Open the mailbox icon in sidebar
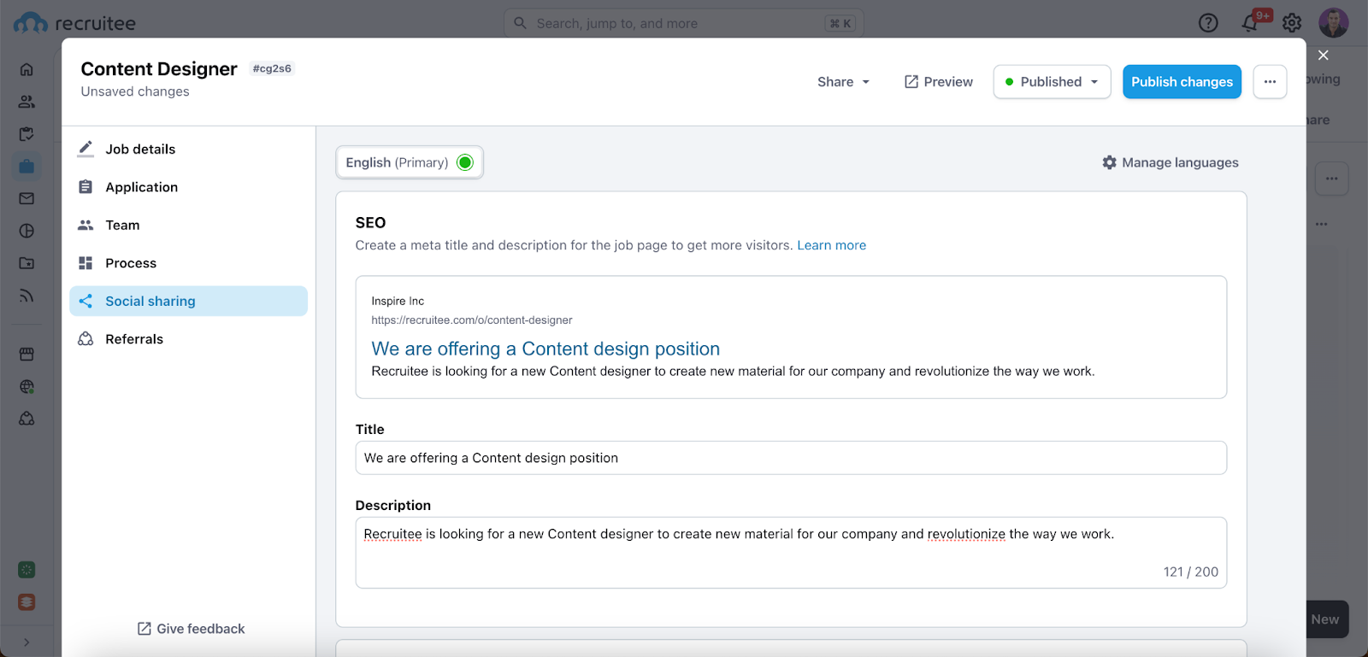The width and height of the screenshot is (1368, 657). pos(27,198)
